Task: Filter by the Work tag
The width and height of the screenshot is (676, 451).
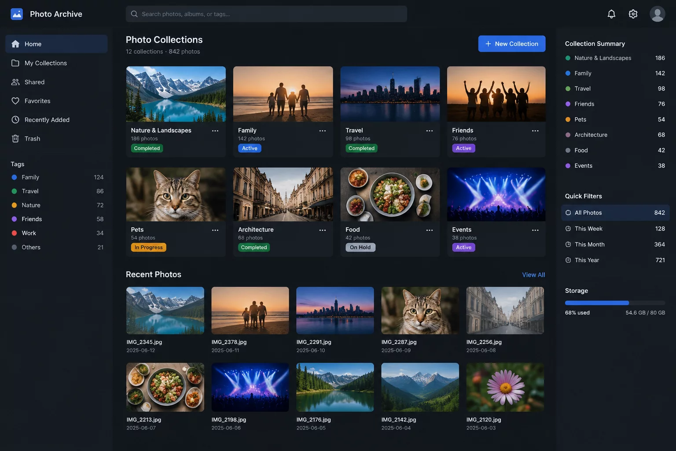Action: pos(57,233)
